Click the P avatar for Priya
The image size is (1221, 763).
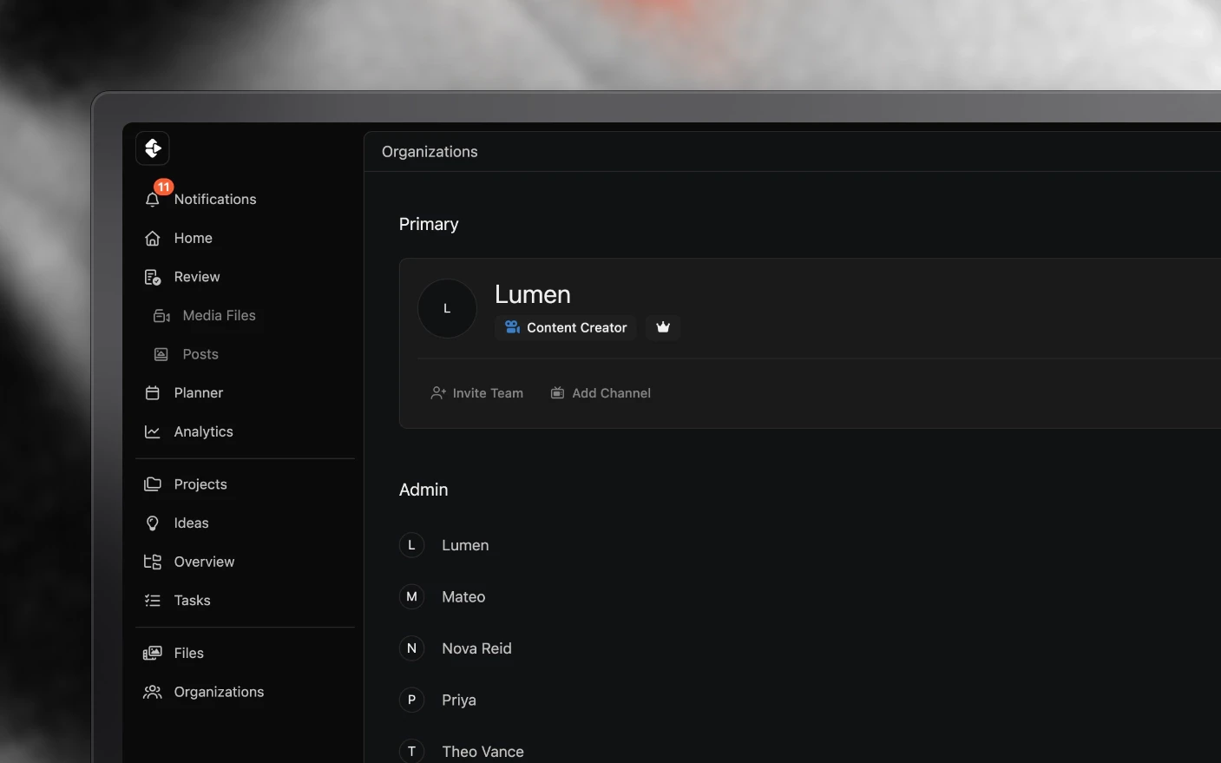tap(411, 700)
